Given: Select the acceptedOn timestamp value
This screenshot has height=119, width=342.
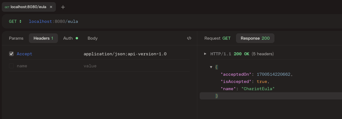Looking at the screenshot, I should pyautogui.click(x=274, y=75).
